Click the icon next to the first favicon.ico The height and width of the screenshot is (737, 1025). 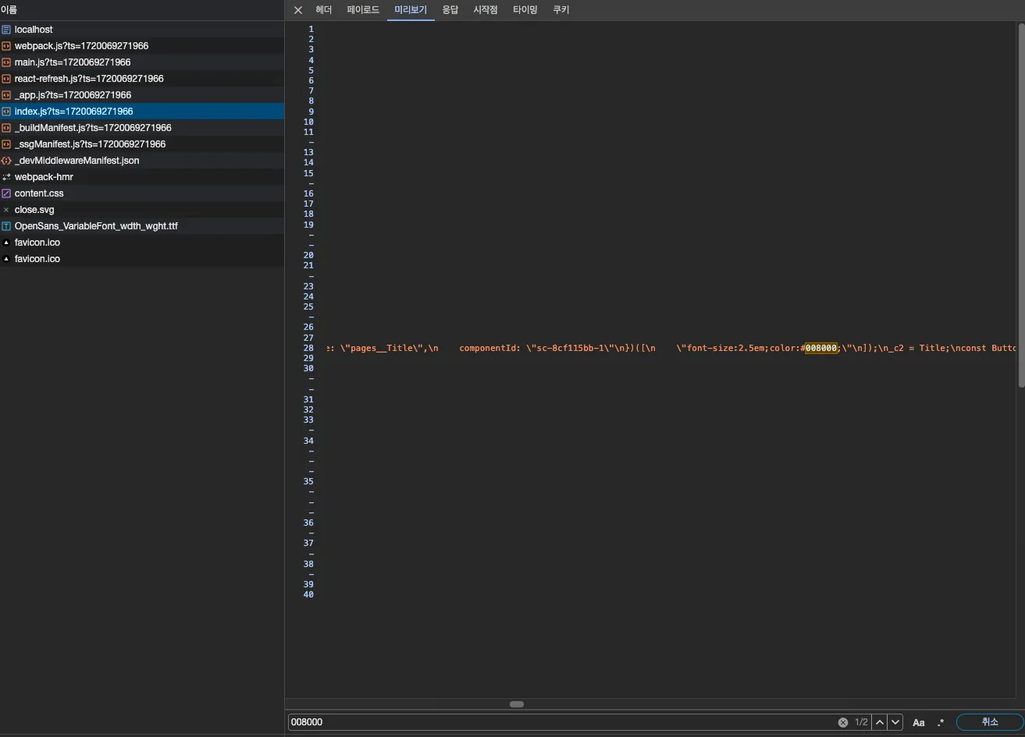pos(7,242)
